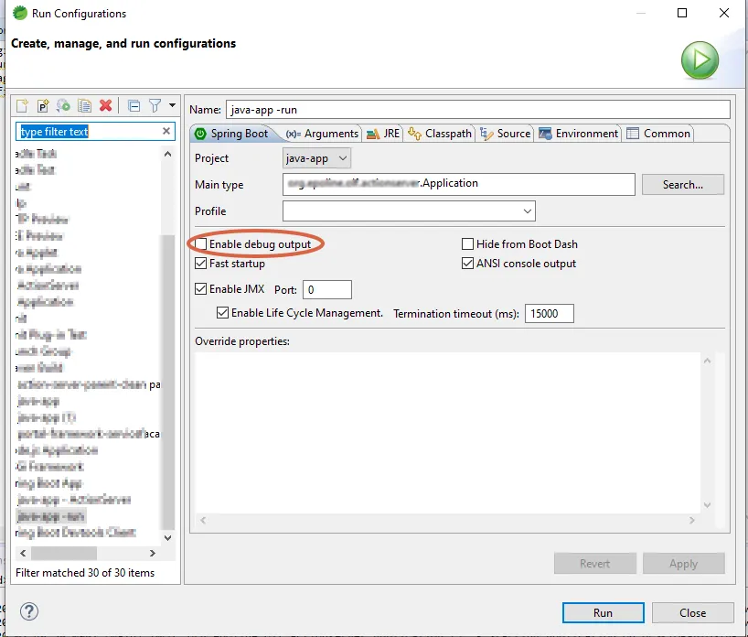Screen dimensions: 748x637
Task: Click configuration list vertical scrollbar thumb
Action: [x=167, y=382]
